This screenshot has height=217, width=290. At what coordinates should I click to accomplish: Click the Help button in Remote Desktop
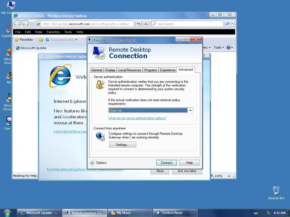[189, 163]
